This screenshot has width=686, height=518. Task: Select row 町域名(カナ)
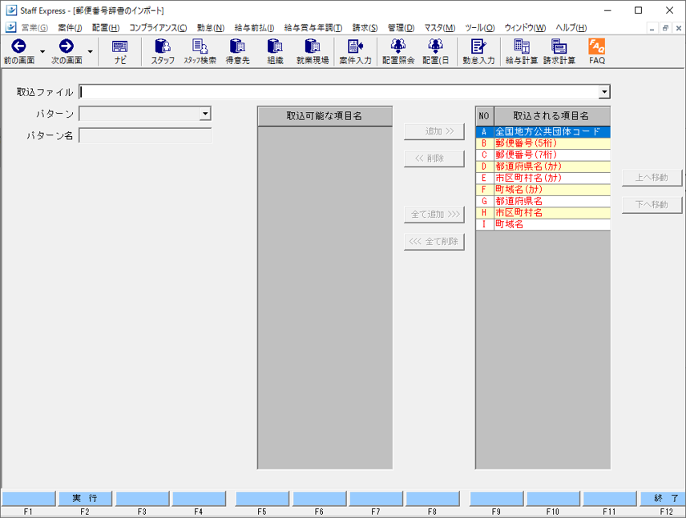pyautogui.click(x=543, y=190)
